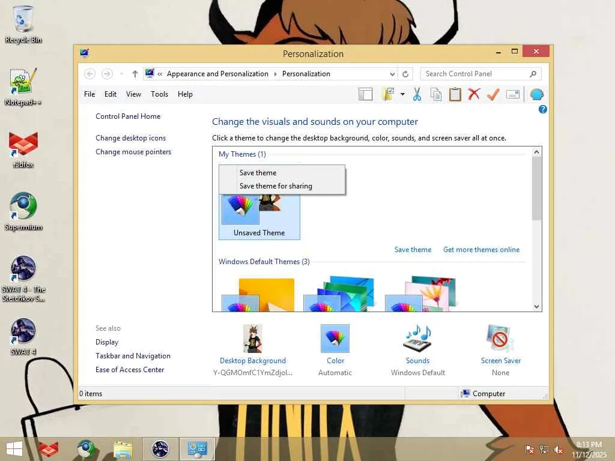Click the theme list scroll down arrow
This screenshot has height=461, width=615.
pos(536,307)
